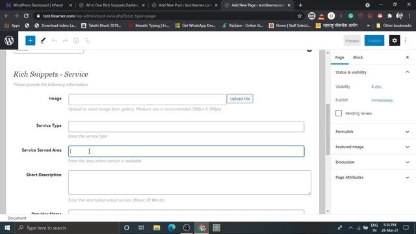
Task: Select the pencil edit tool
Action: pos(43,40)
